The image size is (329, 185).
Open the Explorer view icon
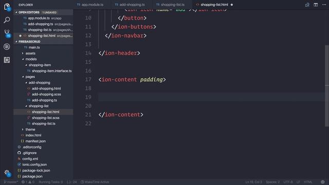7,7
